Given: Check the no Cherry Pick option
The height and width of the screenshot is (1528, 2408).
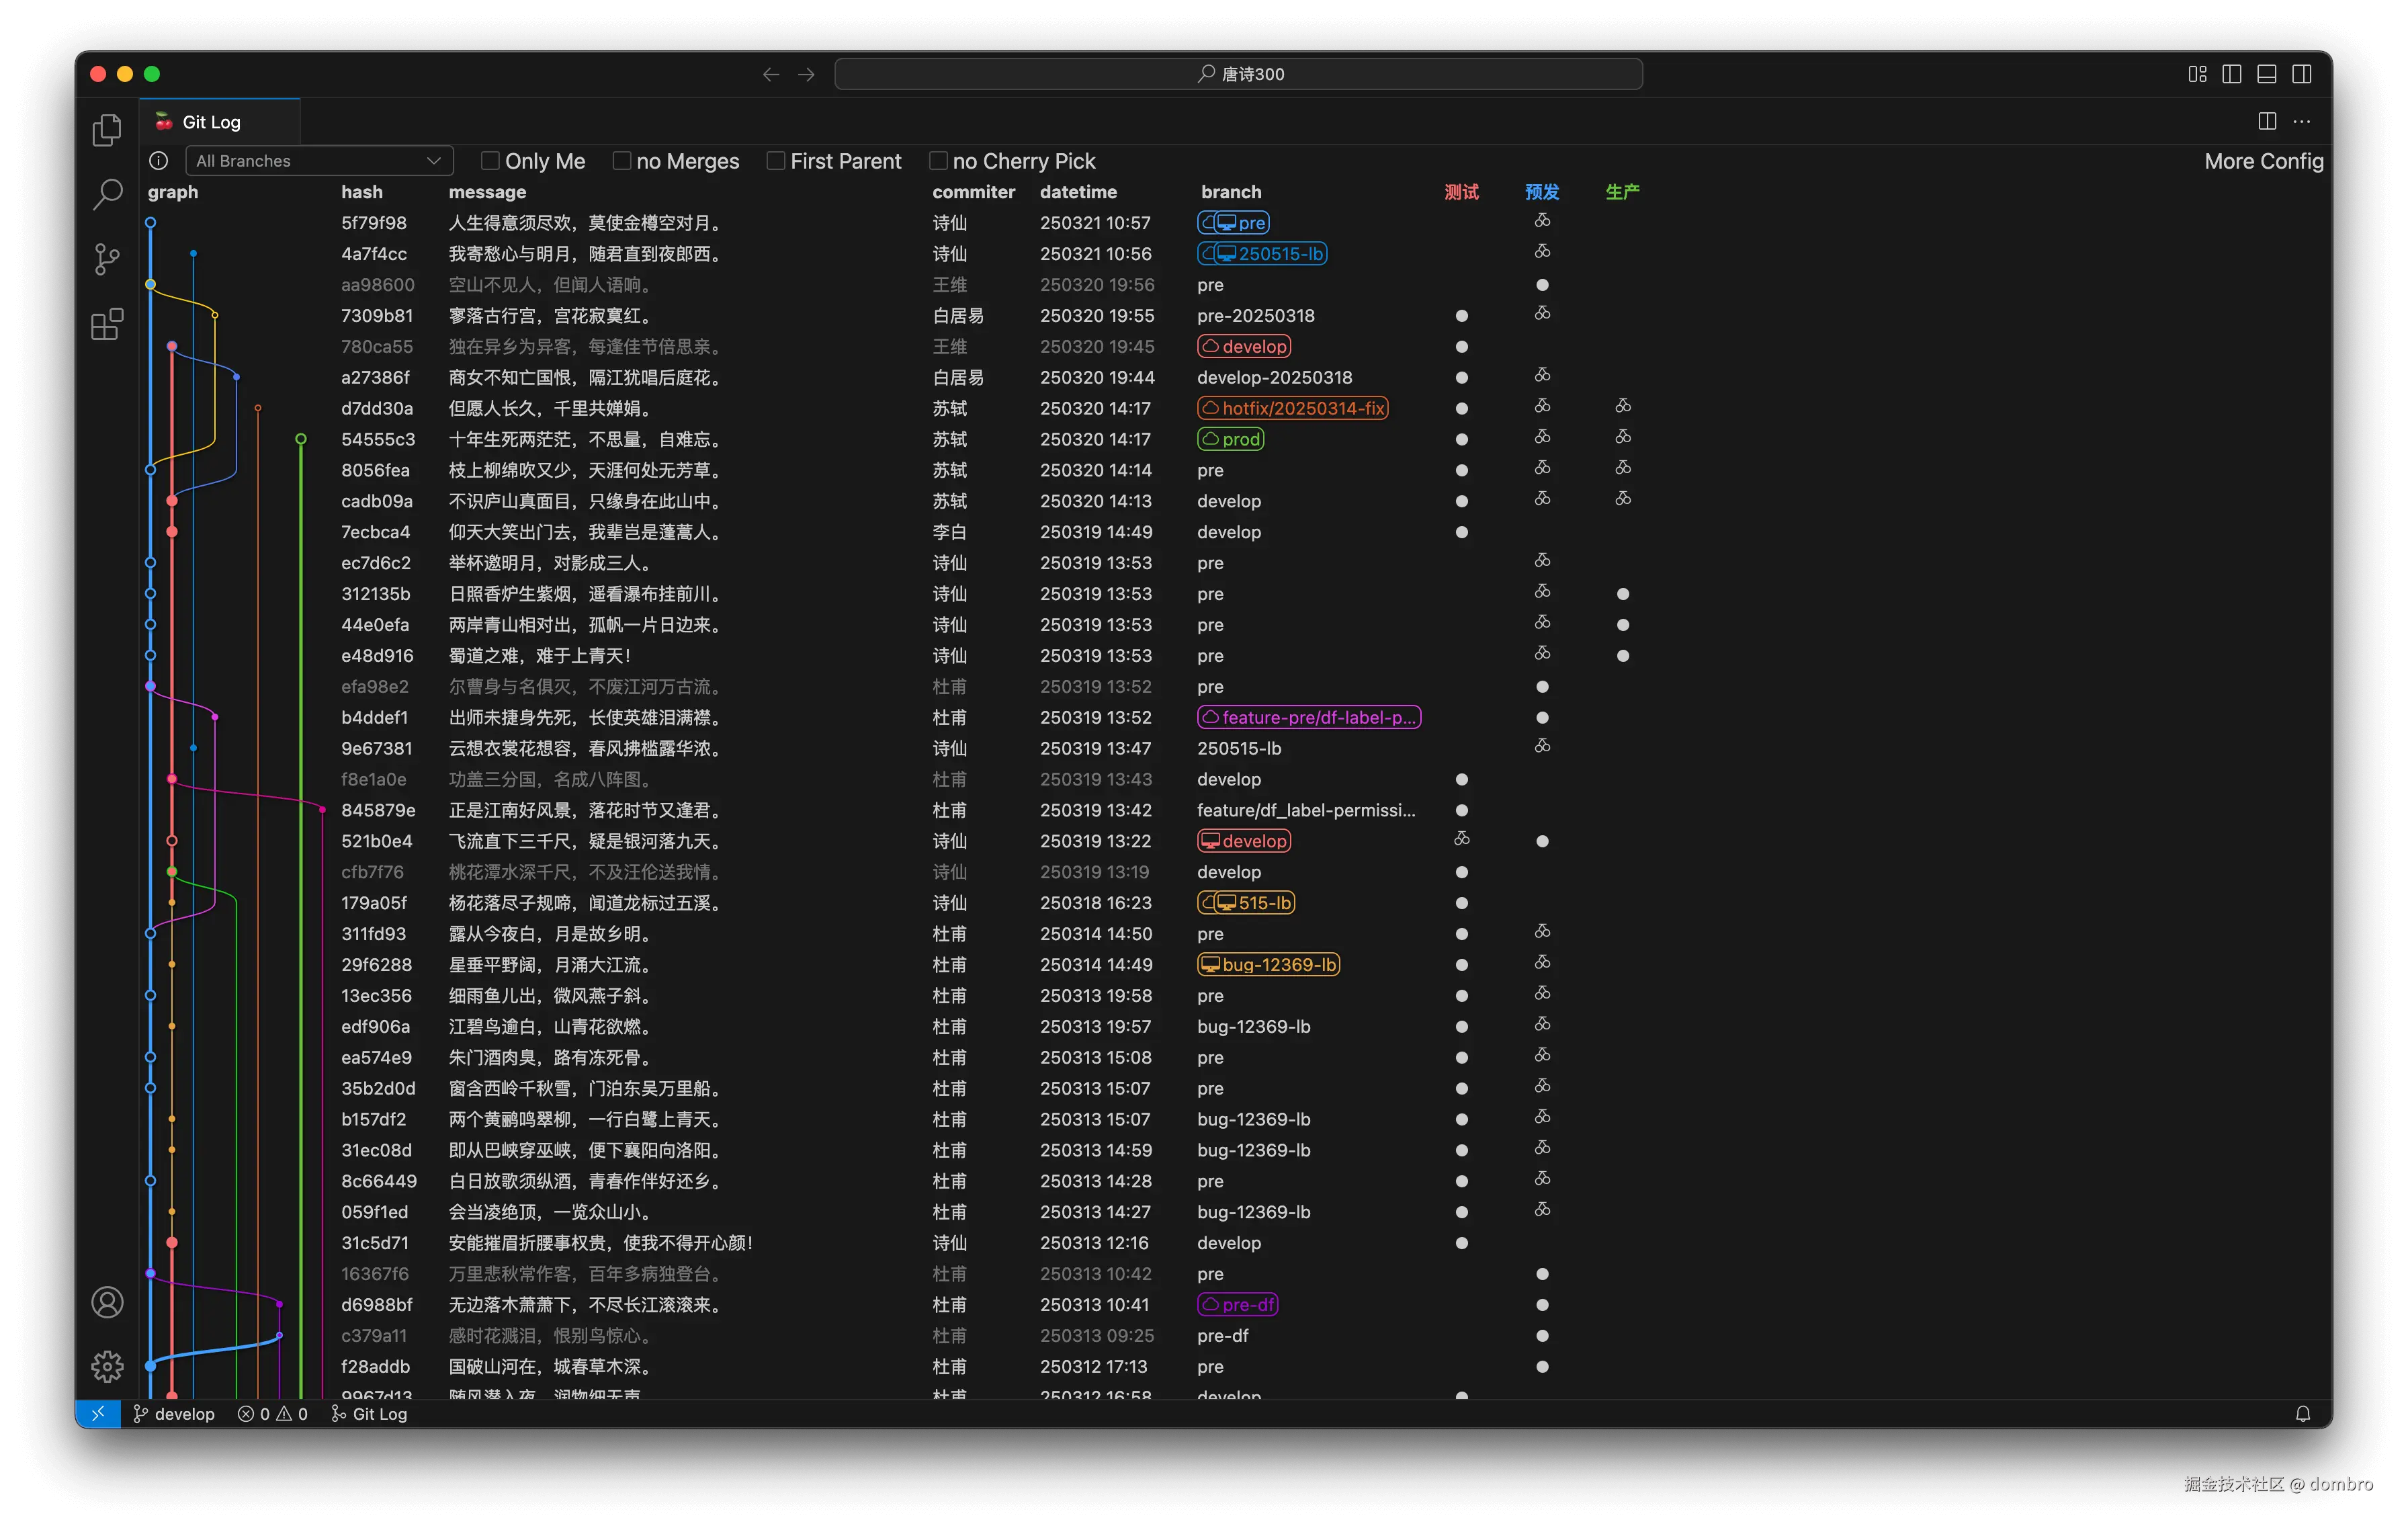Looking at the screenshot, I should pos(937,160).
